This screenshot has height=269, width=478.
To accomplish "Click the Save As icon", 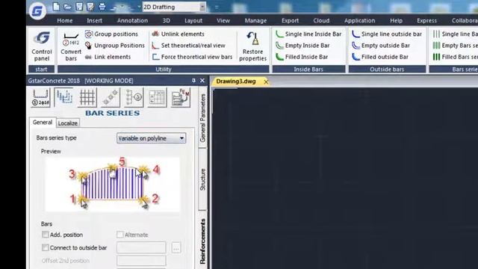I will tap(90, 7).
